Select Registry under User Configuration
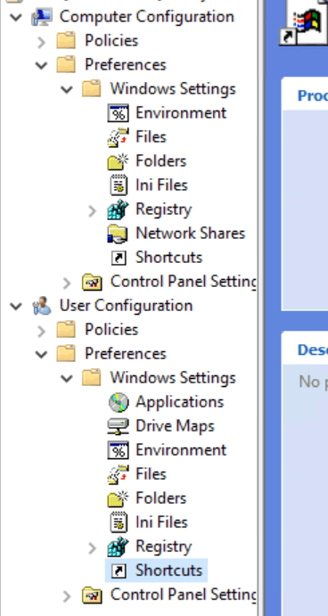 point(163,546)
